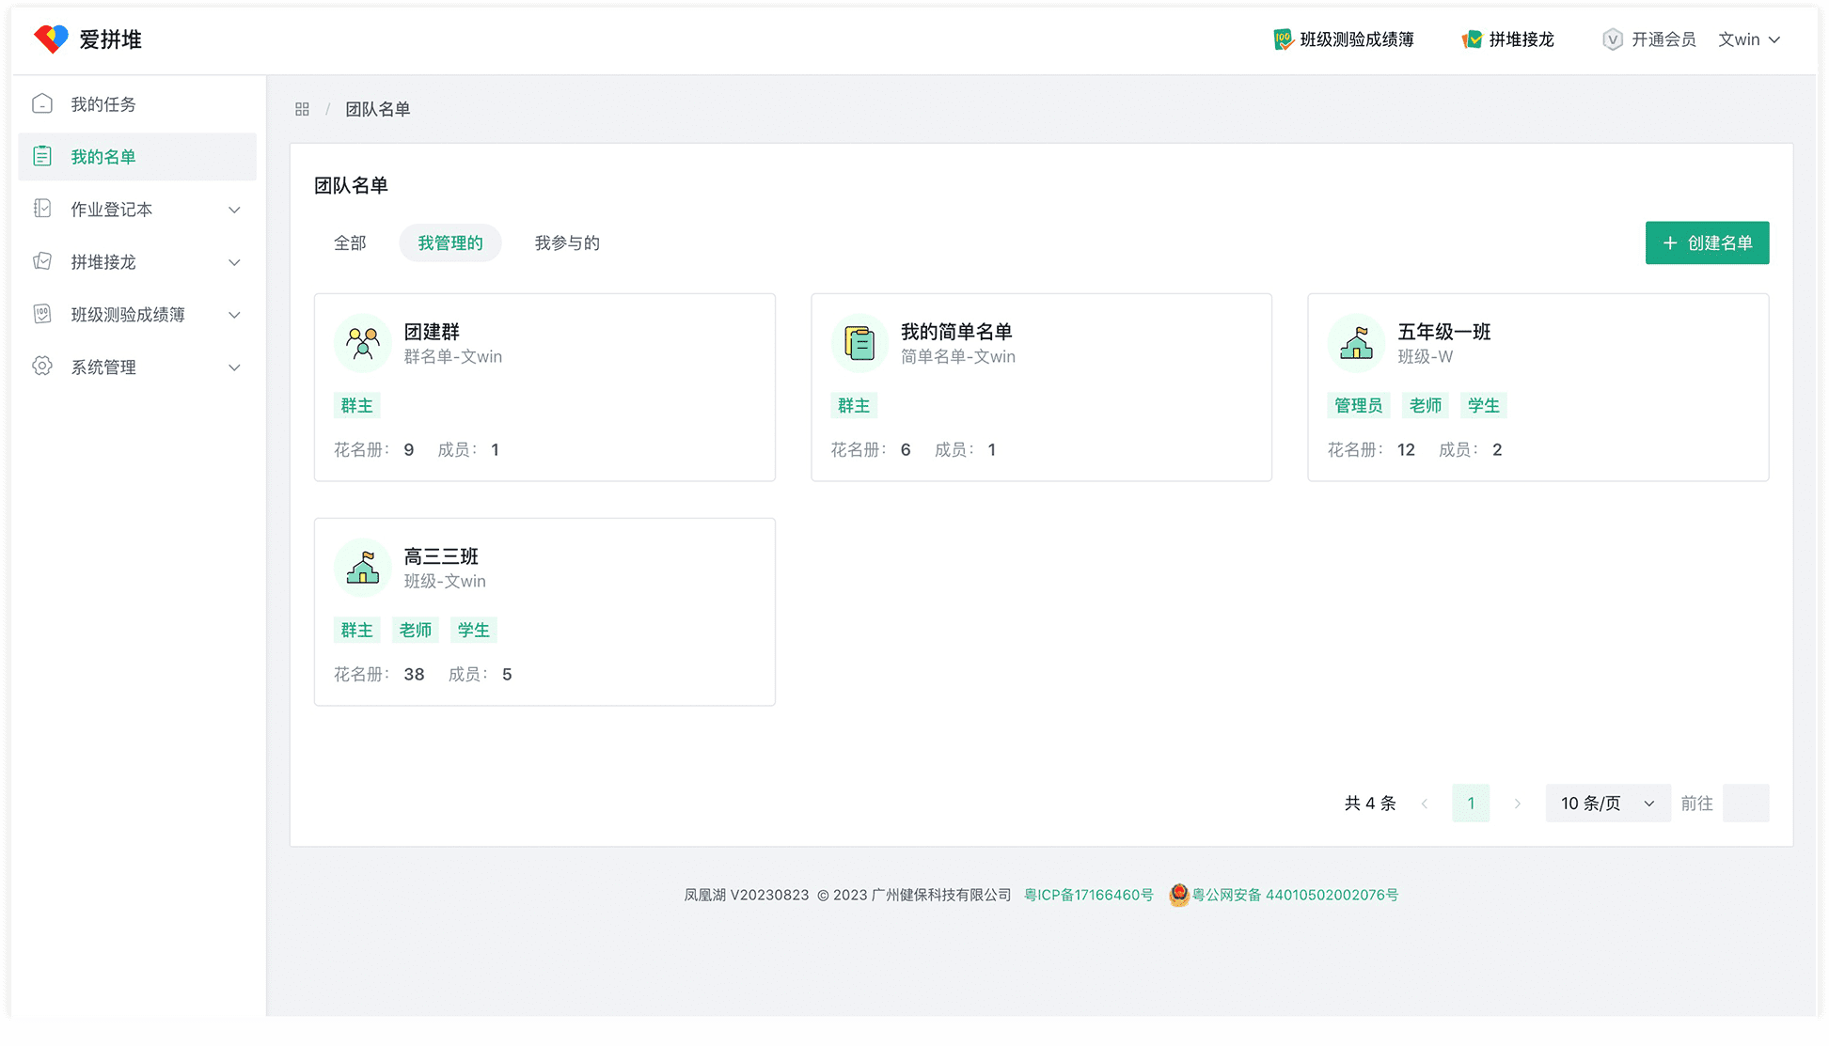This screenshot has width=1829, height=1046.
Task: Click the 高三三班 class icon
Action: tap(363, 568)
